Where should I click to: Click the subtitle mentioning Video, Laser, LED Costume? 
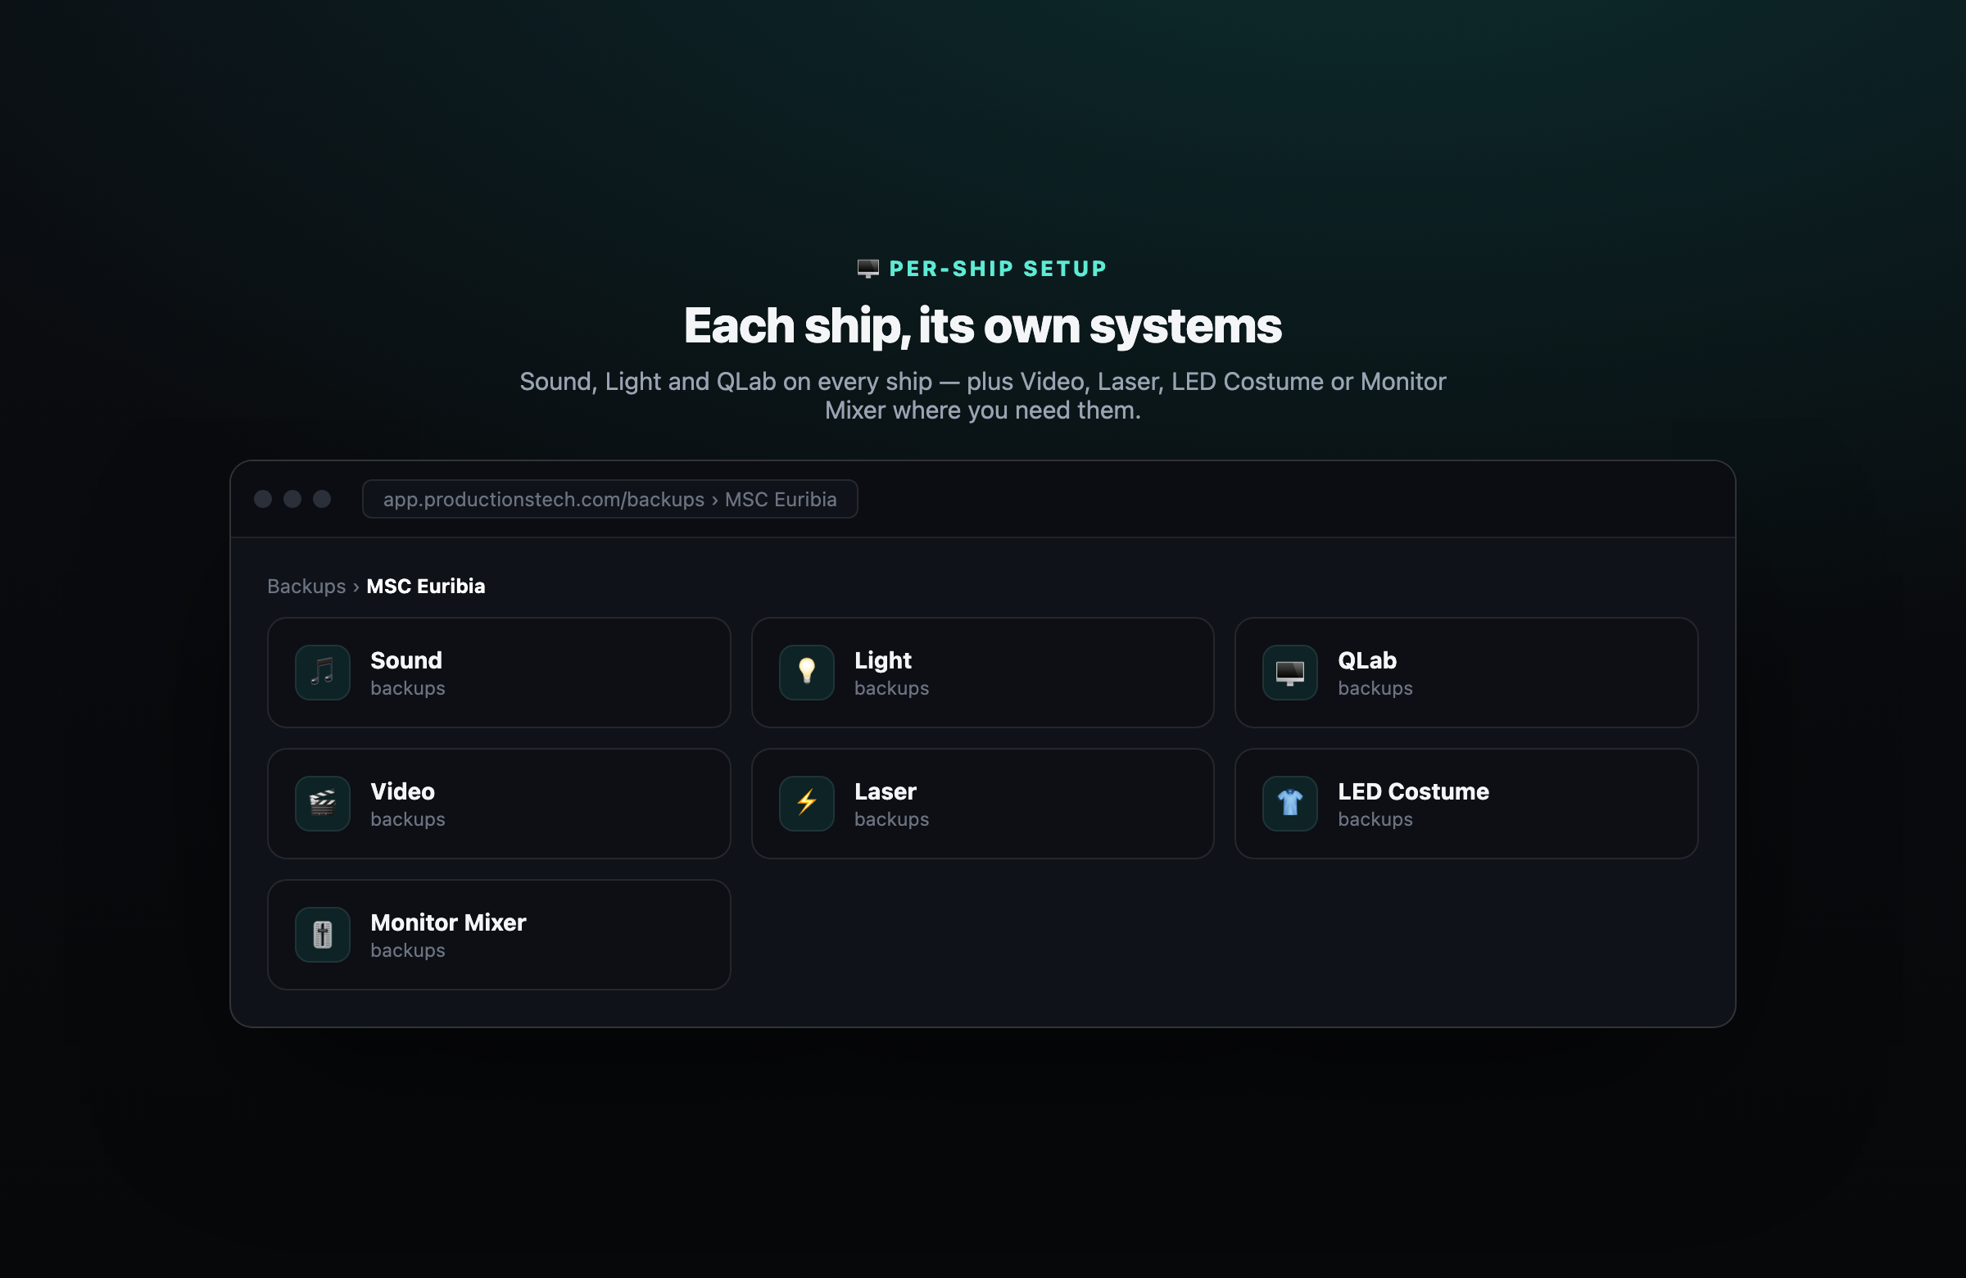pyautogui.click(x=983, y=396)
